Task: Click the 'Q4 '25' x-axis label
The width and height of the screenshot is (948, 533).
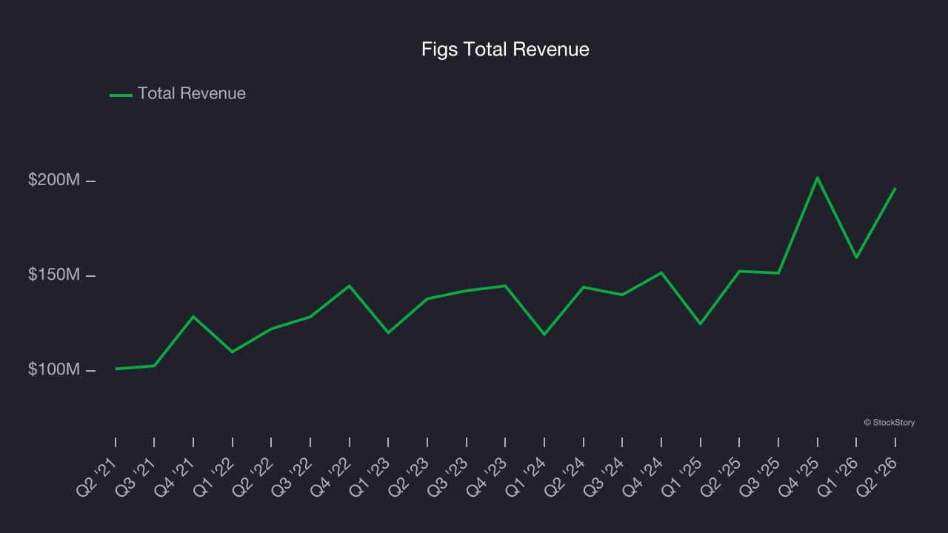Action: [800, 477]
